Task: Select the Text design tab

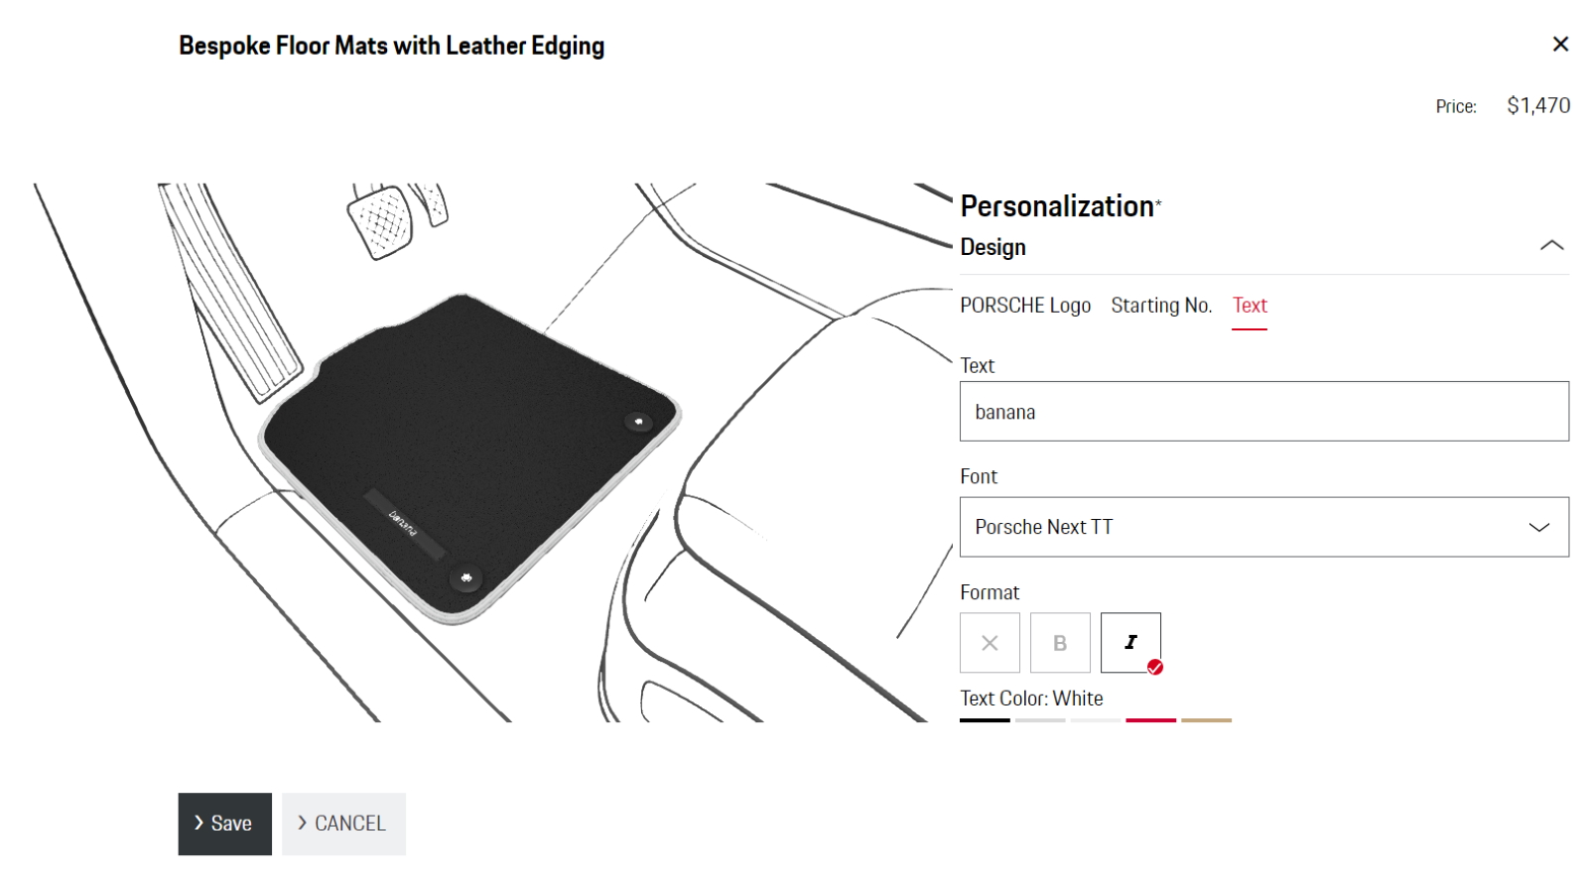Action: [1250, 306]
